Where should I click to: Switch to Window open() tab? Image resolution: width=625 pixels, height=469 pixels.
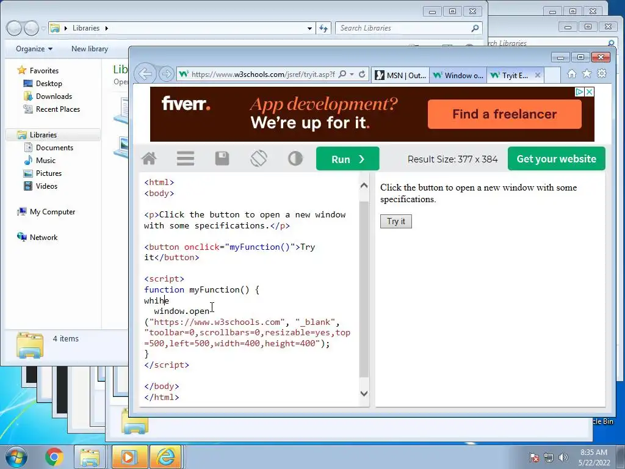458,75
